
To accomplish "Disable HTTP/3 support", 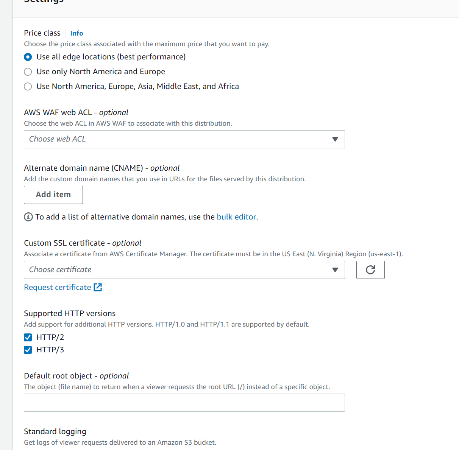I will [28, 349].
